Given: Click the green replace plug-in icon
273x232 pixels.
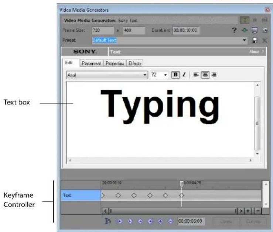Looking at the screenshot, I should pos(245,30).
